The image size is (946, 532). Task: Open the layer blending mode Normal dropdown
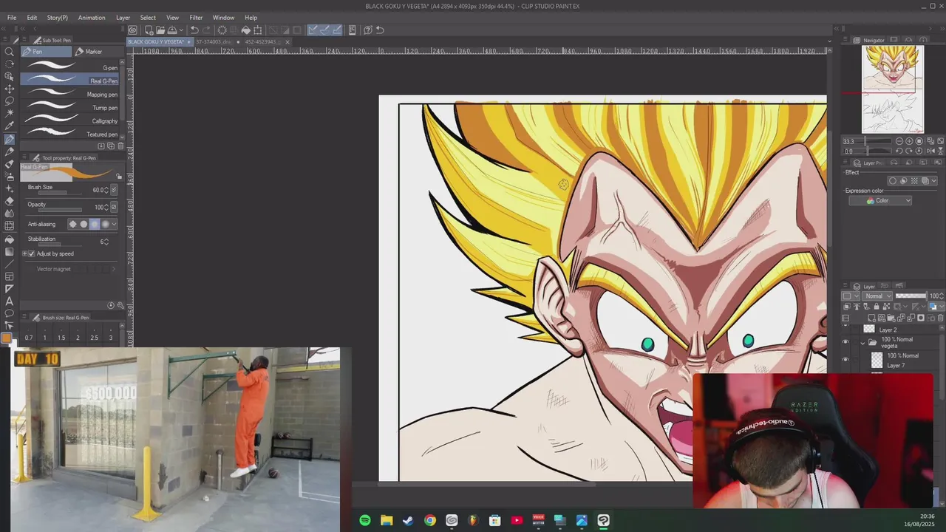[x=878, y=296]
